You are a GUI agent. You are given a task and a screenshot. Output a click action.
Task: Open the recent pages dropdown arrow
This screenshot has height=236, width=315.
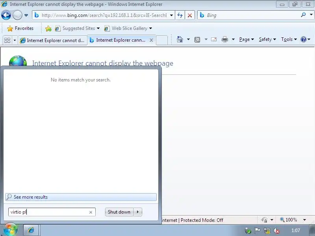click(26, 15)
